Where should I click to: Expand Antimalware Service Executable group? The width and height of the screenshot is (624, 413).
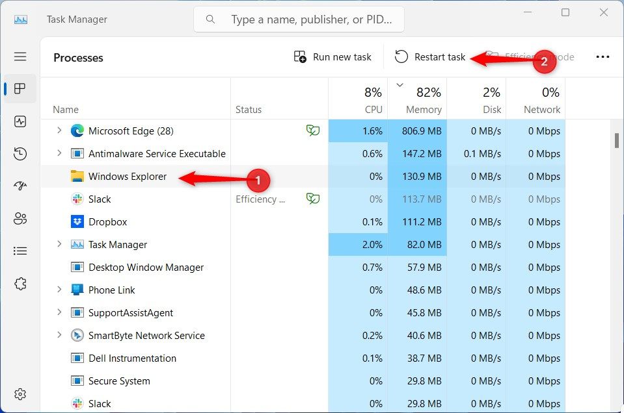tap(59, 153)
